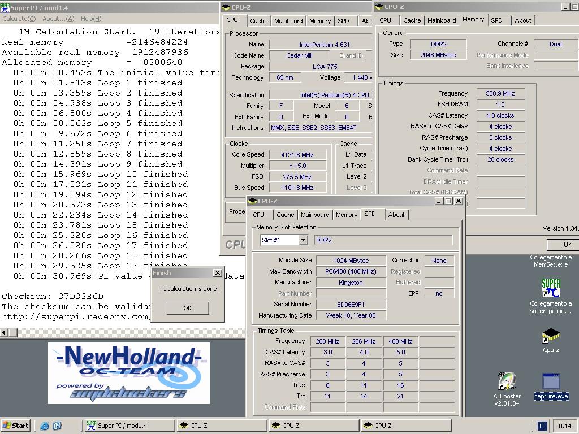
Task: Click the Multiplier value "x 15.0"
Action: (x=297, y=166)
